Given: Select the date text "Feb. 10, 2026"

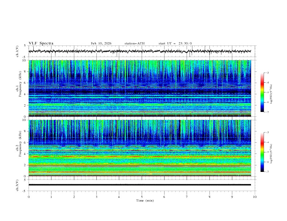Looking at the screenshot, I should coord(101,43).
